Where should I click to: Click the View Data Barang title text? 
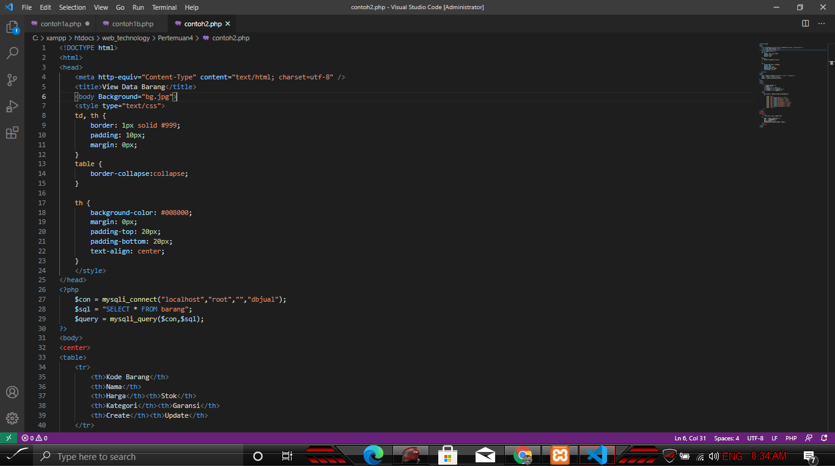point(133,87)
